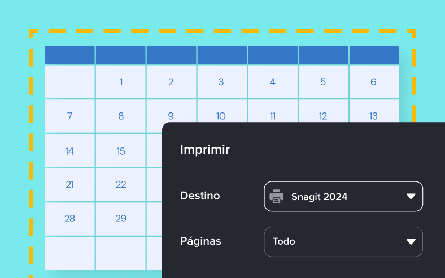The height and width of the screenshot is (278, 445).
Task: Click the Imprimir dialog title
Action: (205, 150)
